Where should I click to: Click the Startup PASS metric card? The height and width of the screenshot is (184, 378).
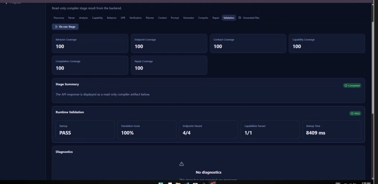click(x=85, y=130)
